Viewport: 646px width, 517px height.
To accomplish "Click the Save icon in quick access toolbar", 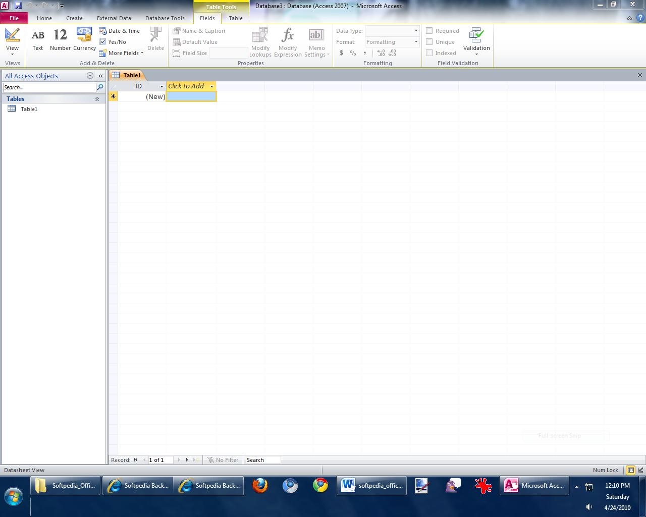I will (x=18, y=6).
